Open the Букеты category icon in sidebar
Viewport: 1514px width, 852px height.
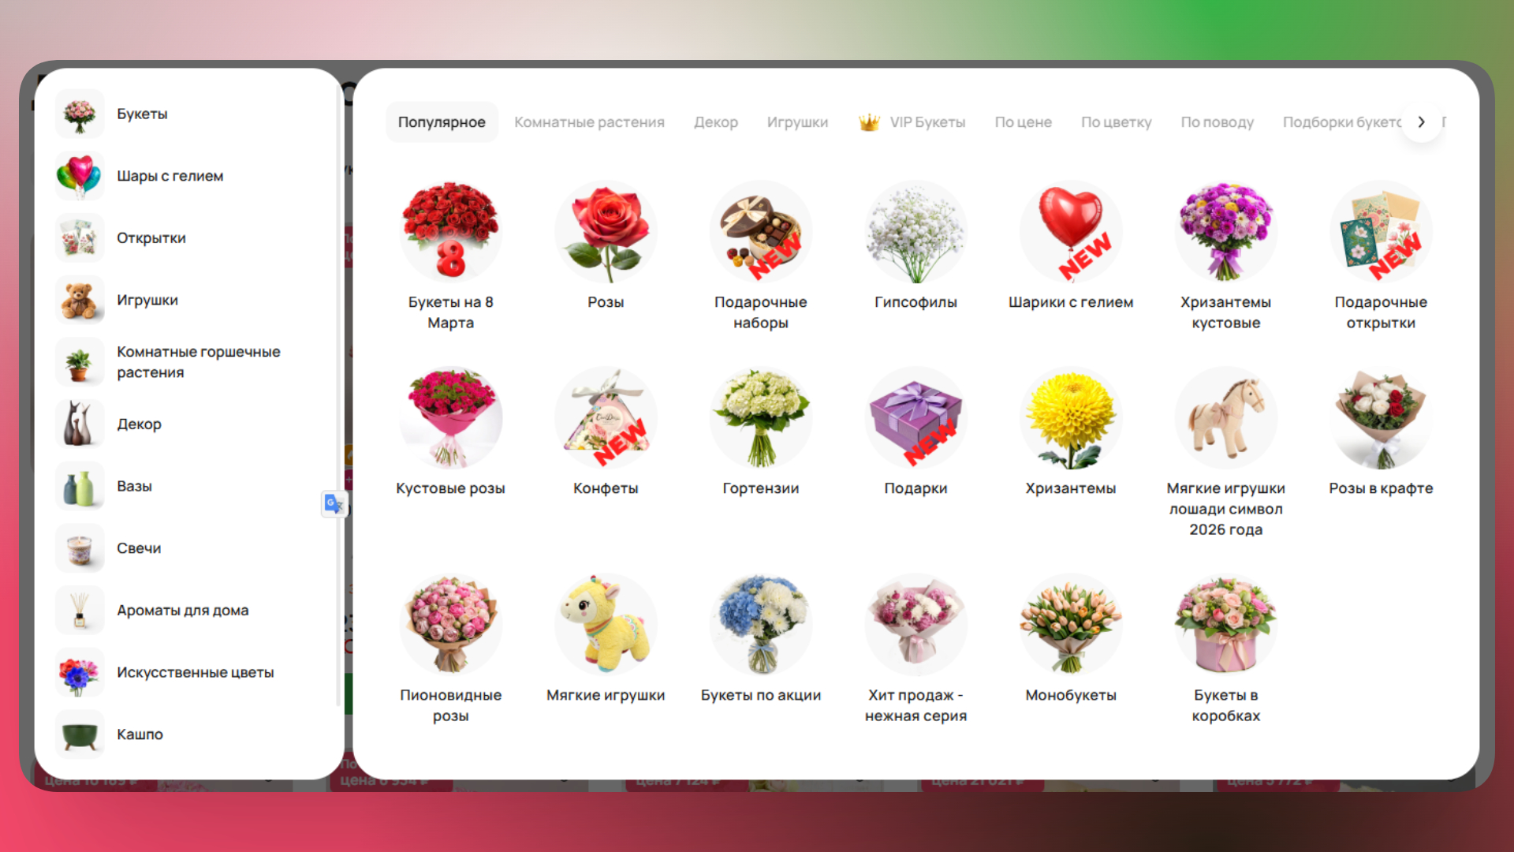point(80,114)
